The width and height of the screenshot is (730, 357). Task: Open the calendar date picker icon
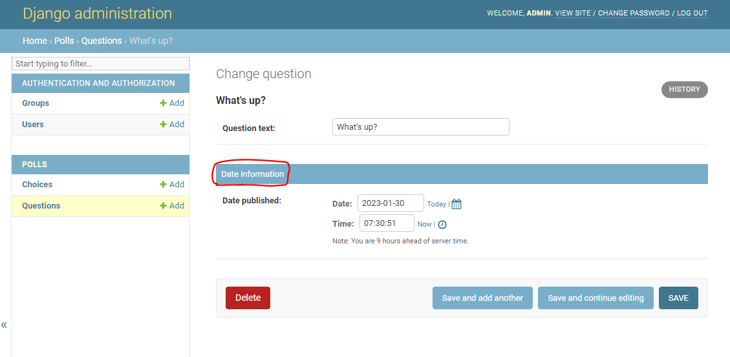point(456,204)
